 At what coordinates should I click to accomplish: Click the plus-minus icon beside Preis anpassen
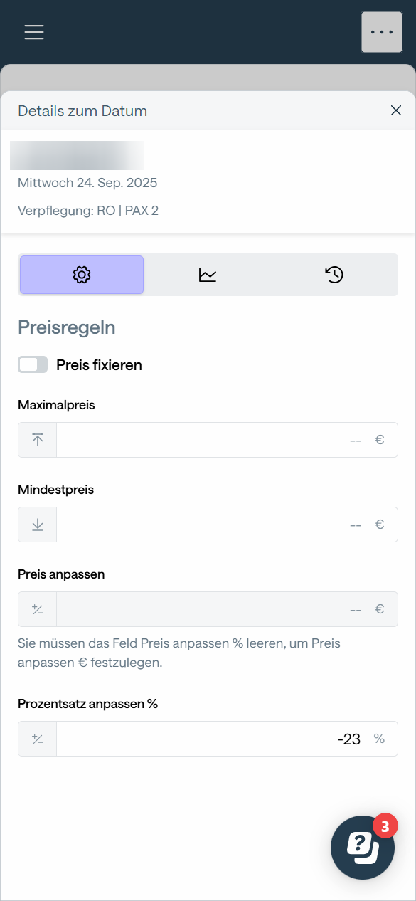[38, 609]
